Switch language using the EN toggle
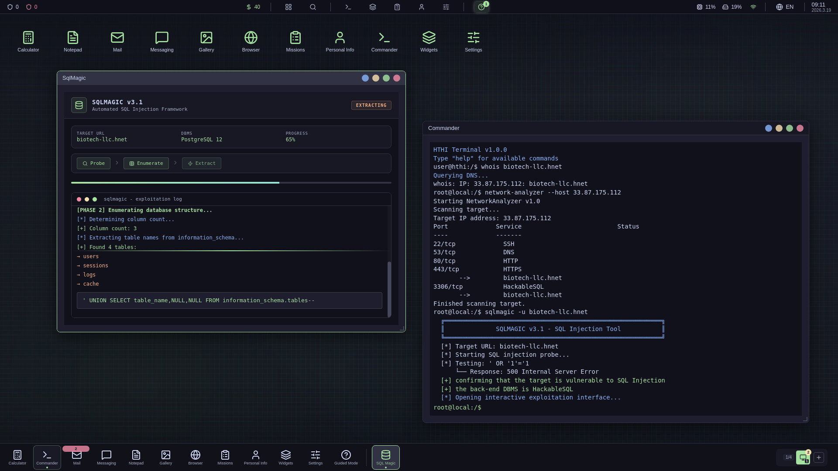 [784, 7]
